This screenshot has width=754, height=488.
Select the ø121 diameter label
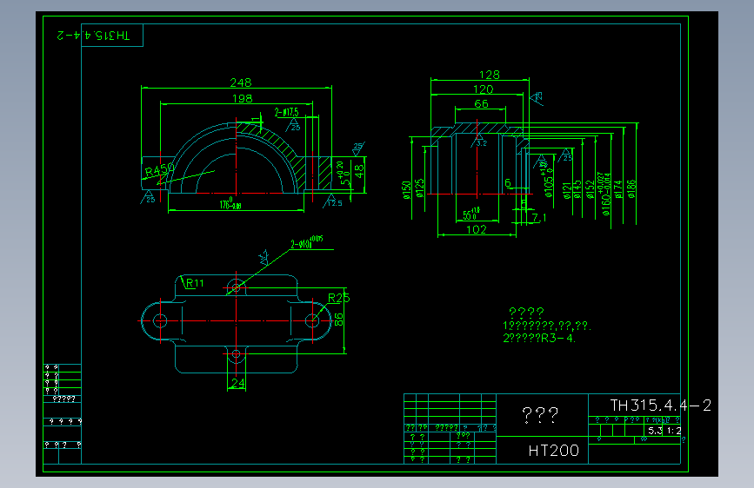click(x=567, y=190)
